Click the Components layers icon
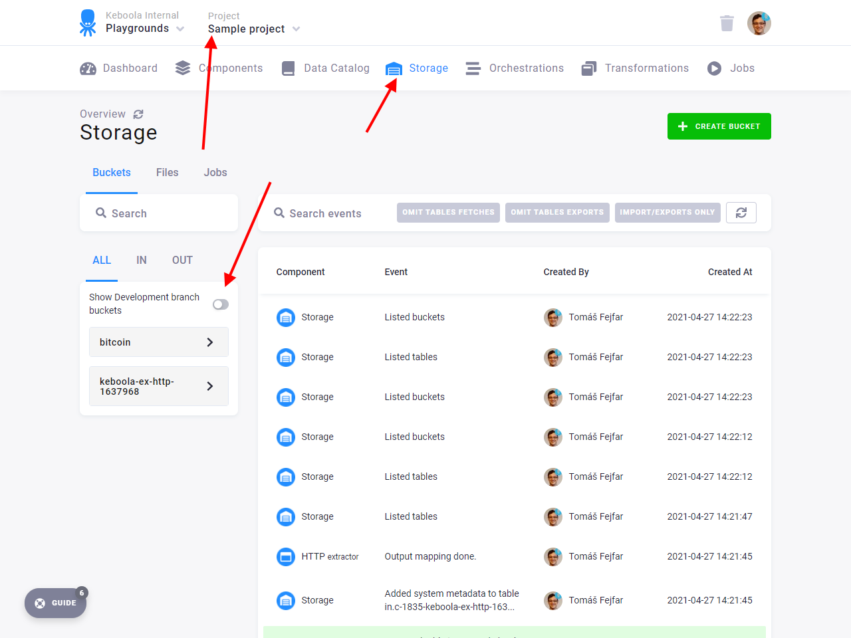This screenshot has height=638, width=851. (x=183, y=68)
